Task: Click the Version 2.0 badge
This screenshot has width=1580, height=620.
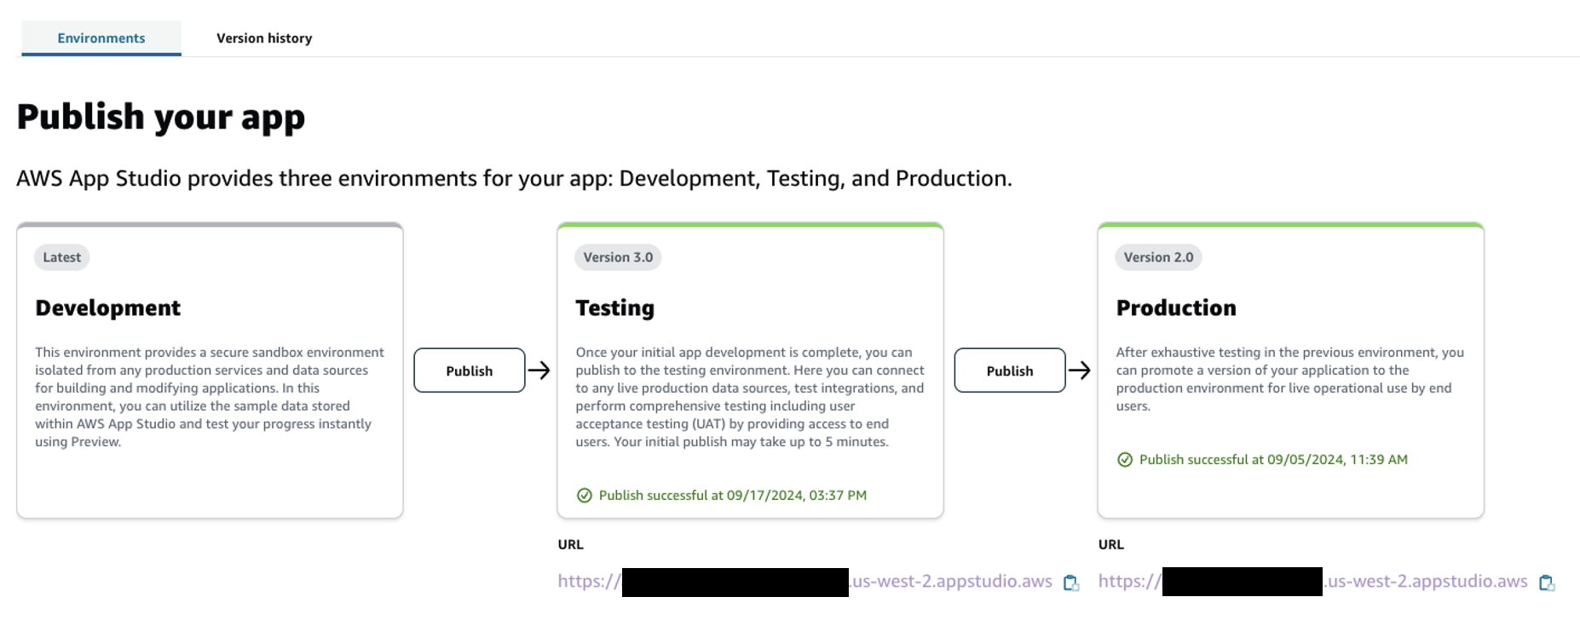Action: [x=1158, y=257]
